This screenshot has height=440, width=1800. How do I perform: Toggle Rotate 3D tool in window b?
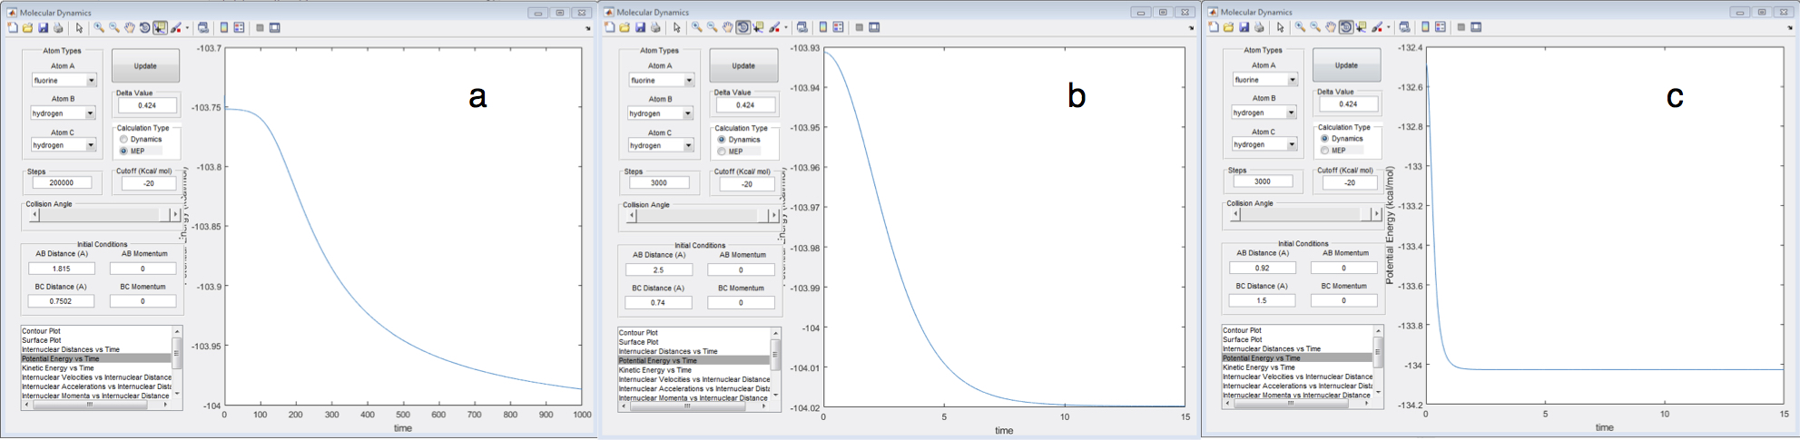pyautogui.click(x=743, y=27)
